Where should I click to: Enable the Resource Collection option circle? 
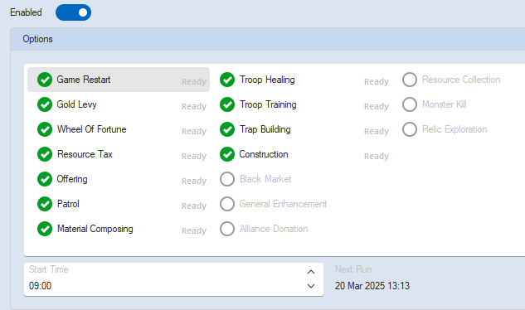(410, 80)
